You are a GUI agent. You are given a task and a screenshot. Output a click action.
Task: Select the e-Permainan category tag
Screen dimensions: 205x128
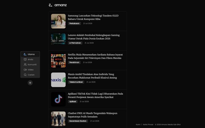pos(75,43)
